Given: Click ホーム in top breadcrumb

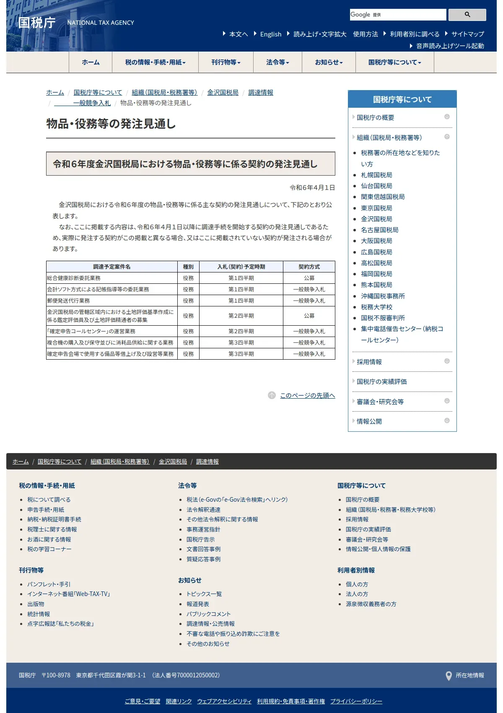Looking at the screenshot, I should coord(55,92).
